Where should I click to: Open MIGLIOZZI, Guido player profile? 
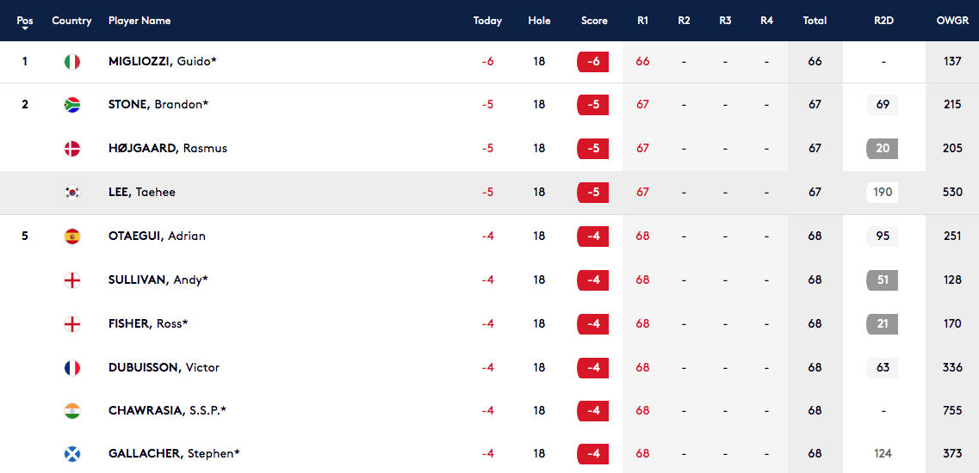163,61
